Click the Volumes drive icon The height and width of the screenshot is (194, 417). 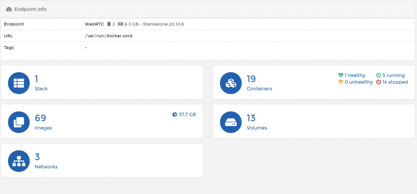231,122
